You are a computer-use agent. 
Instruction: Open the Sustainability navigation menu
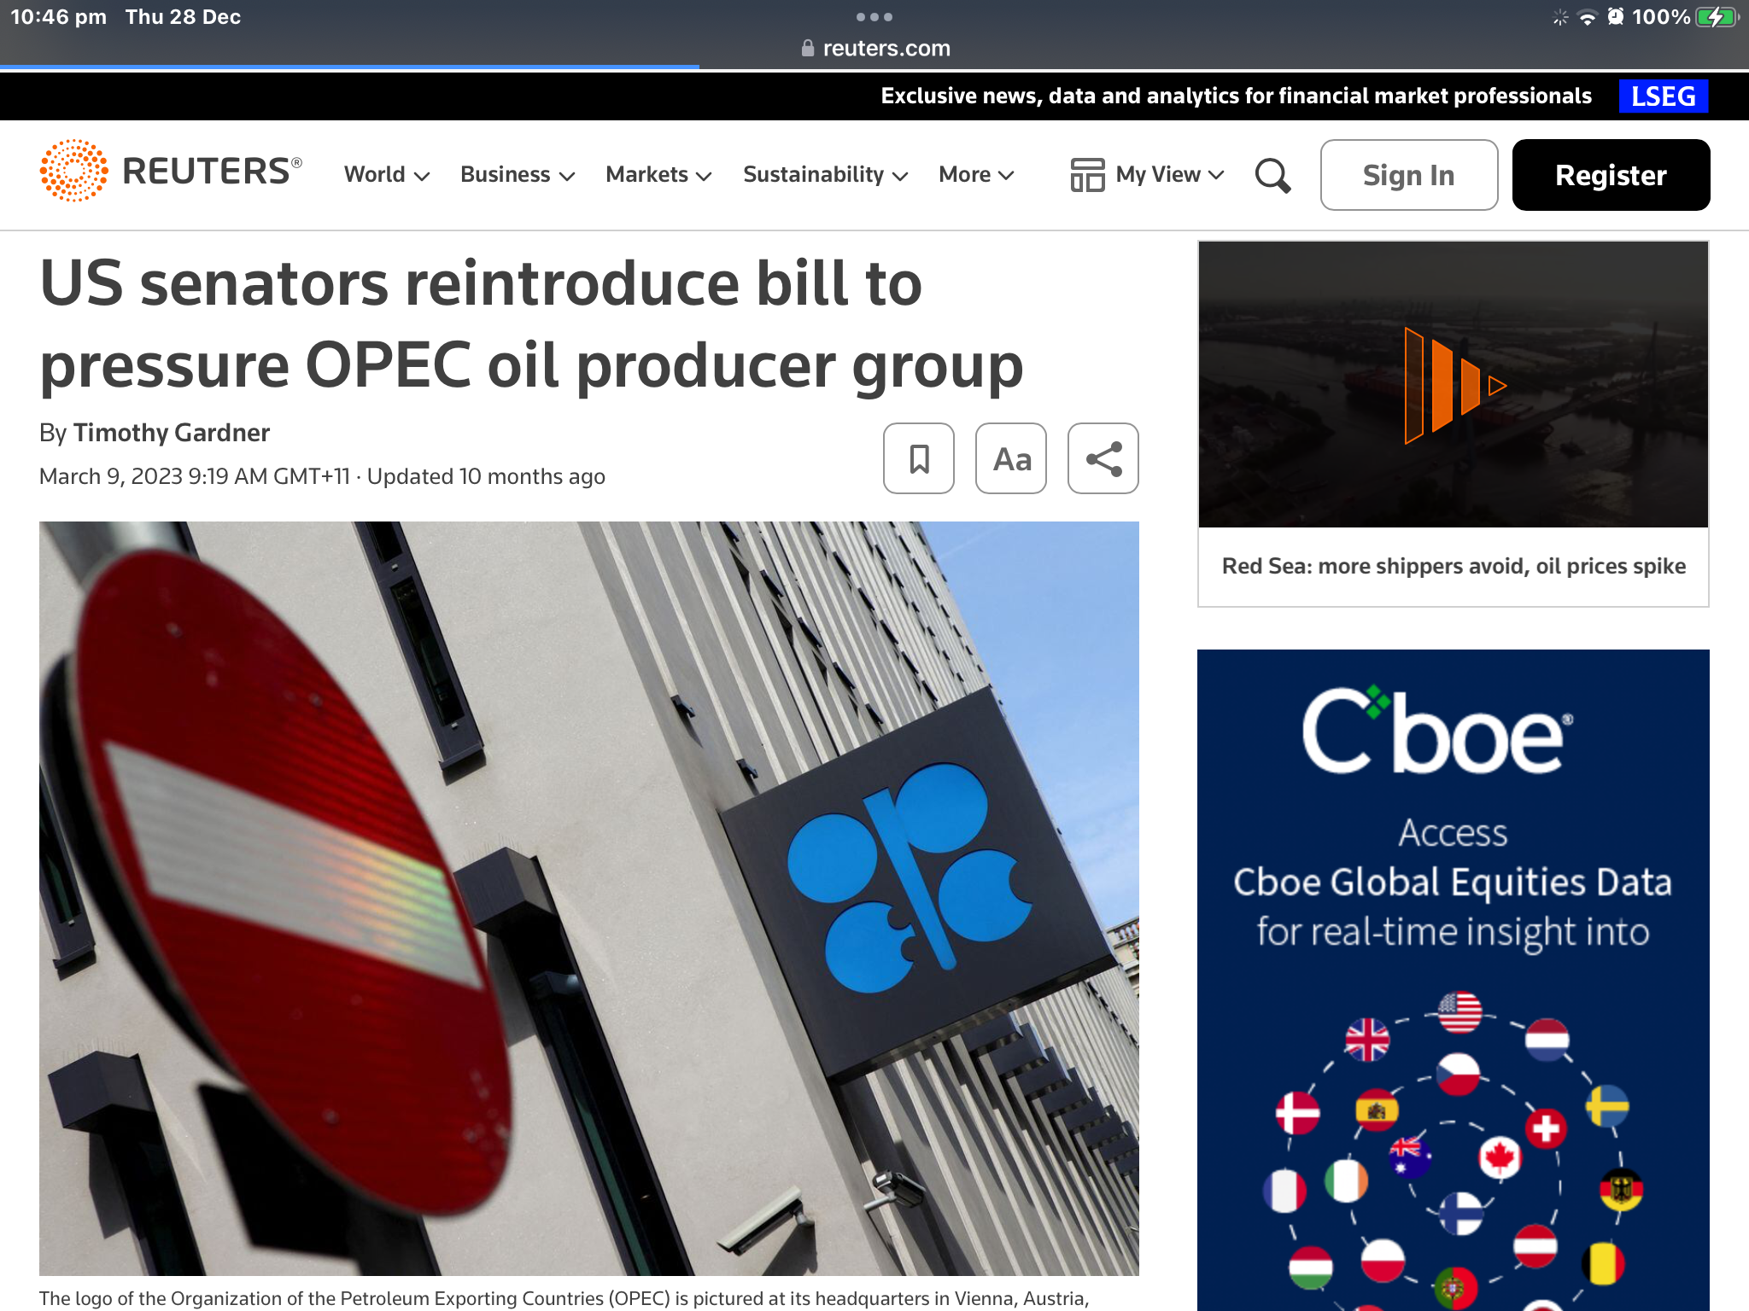click(825, 175)
